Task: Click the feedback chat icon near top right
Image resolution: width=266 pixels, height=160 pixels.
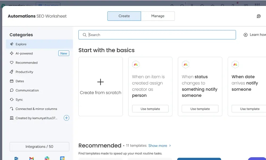Action: (259, 16)
